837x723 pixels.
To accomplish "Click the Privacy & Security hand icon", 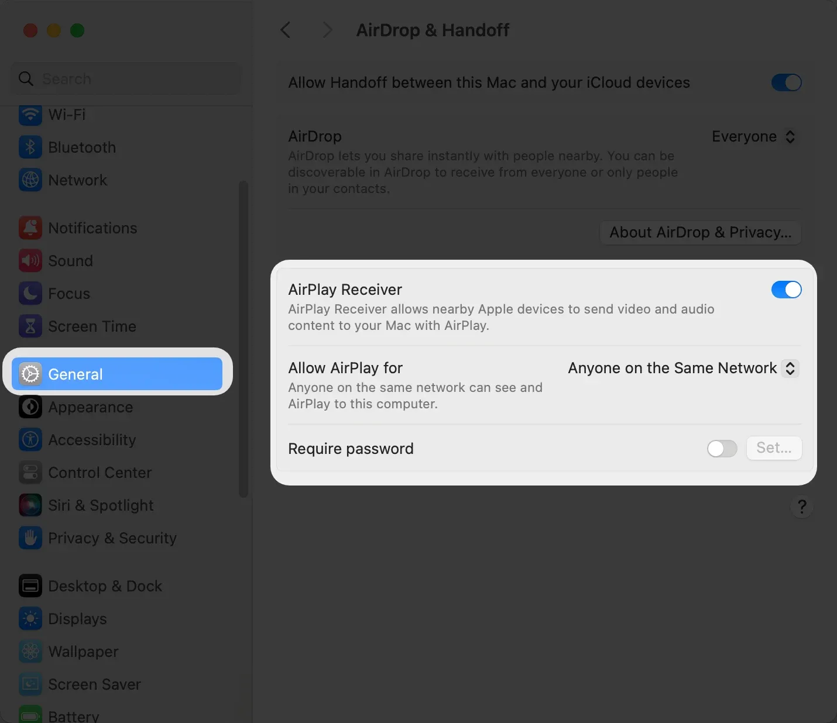I will (x=30, y=538).
